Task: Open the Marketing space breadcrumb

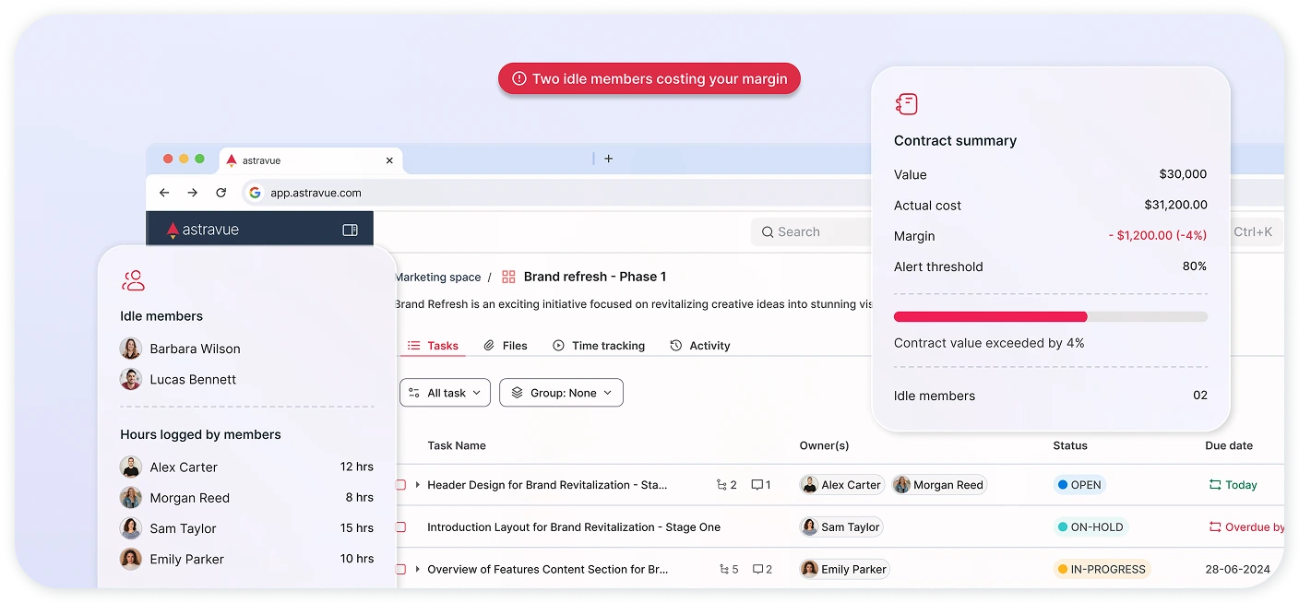Action: [x=437, y=277]
